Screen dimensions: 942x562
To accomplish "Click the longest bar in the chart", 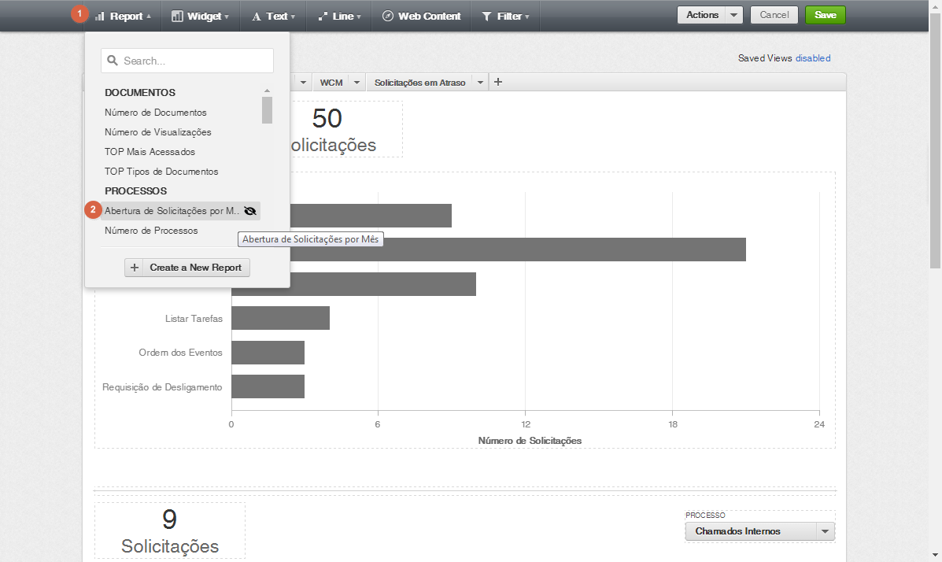I will pyautogui.click(x=518, y=250).
